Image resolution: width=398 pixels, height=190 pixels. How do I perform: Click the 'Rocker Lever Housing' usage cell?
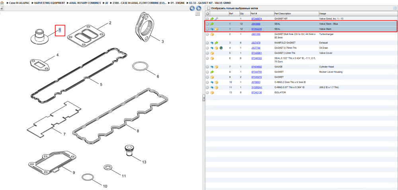(330, 72)
